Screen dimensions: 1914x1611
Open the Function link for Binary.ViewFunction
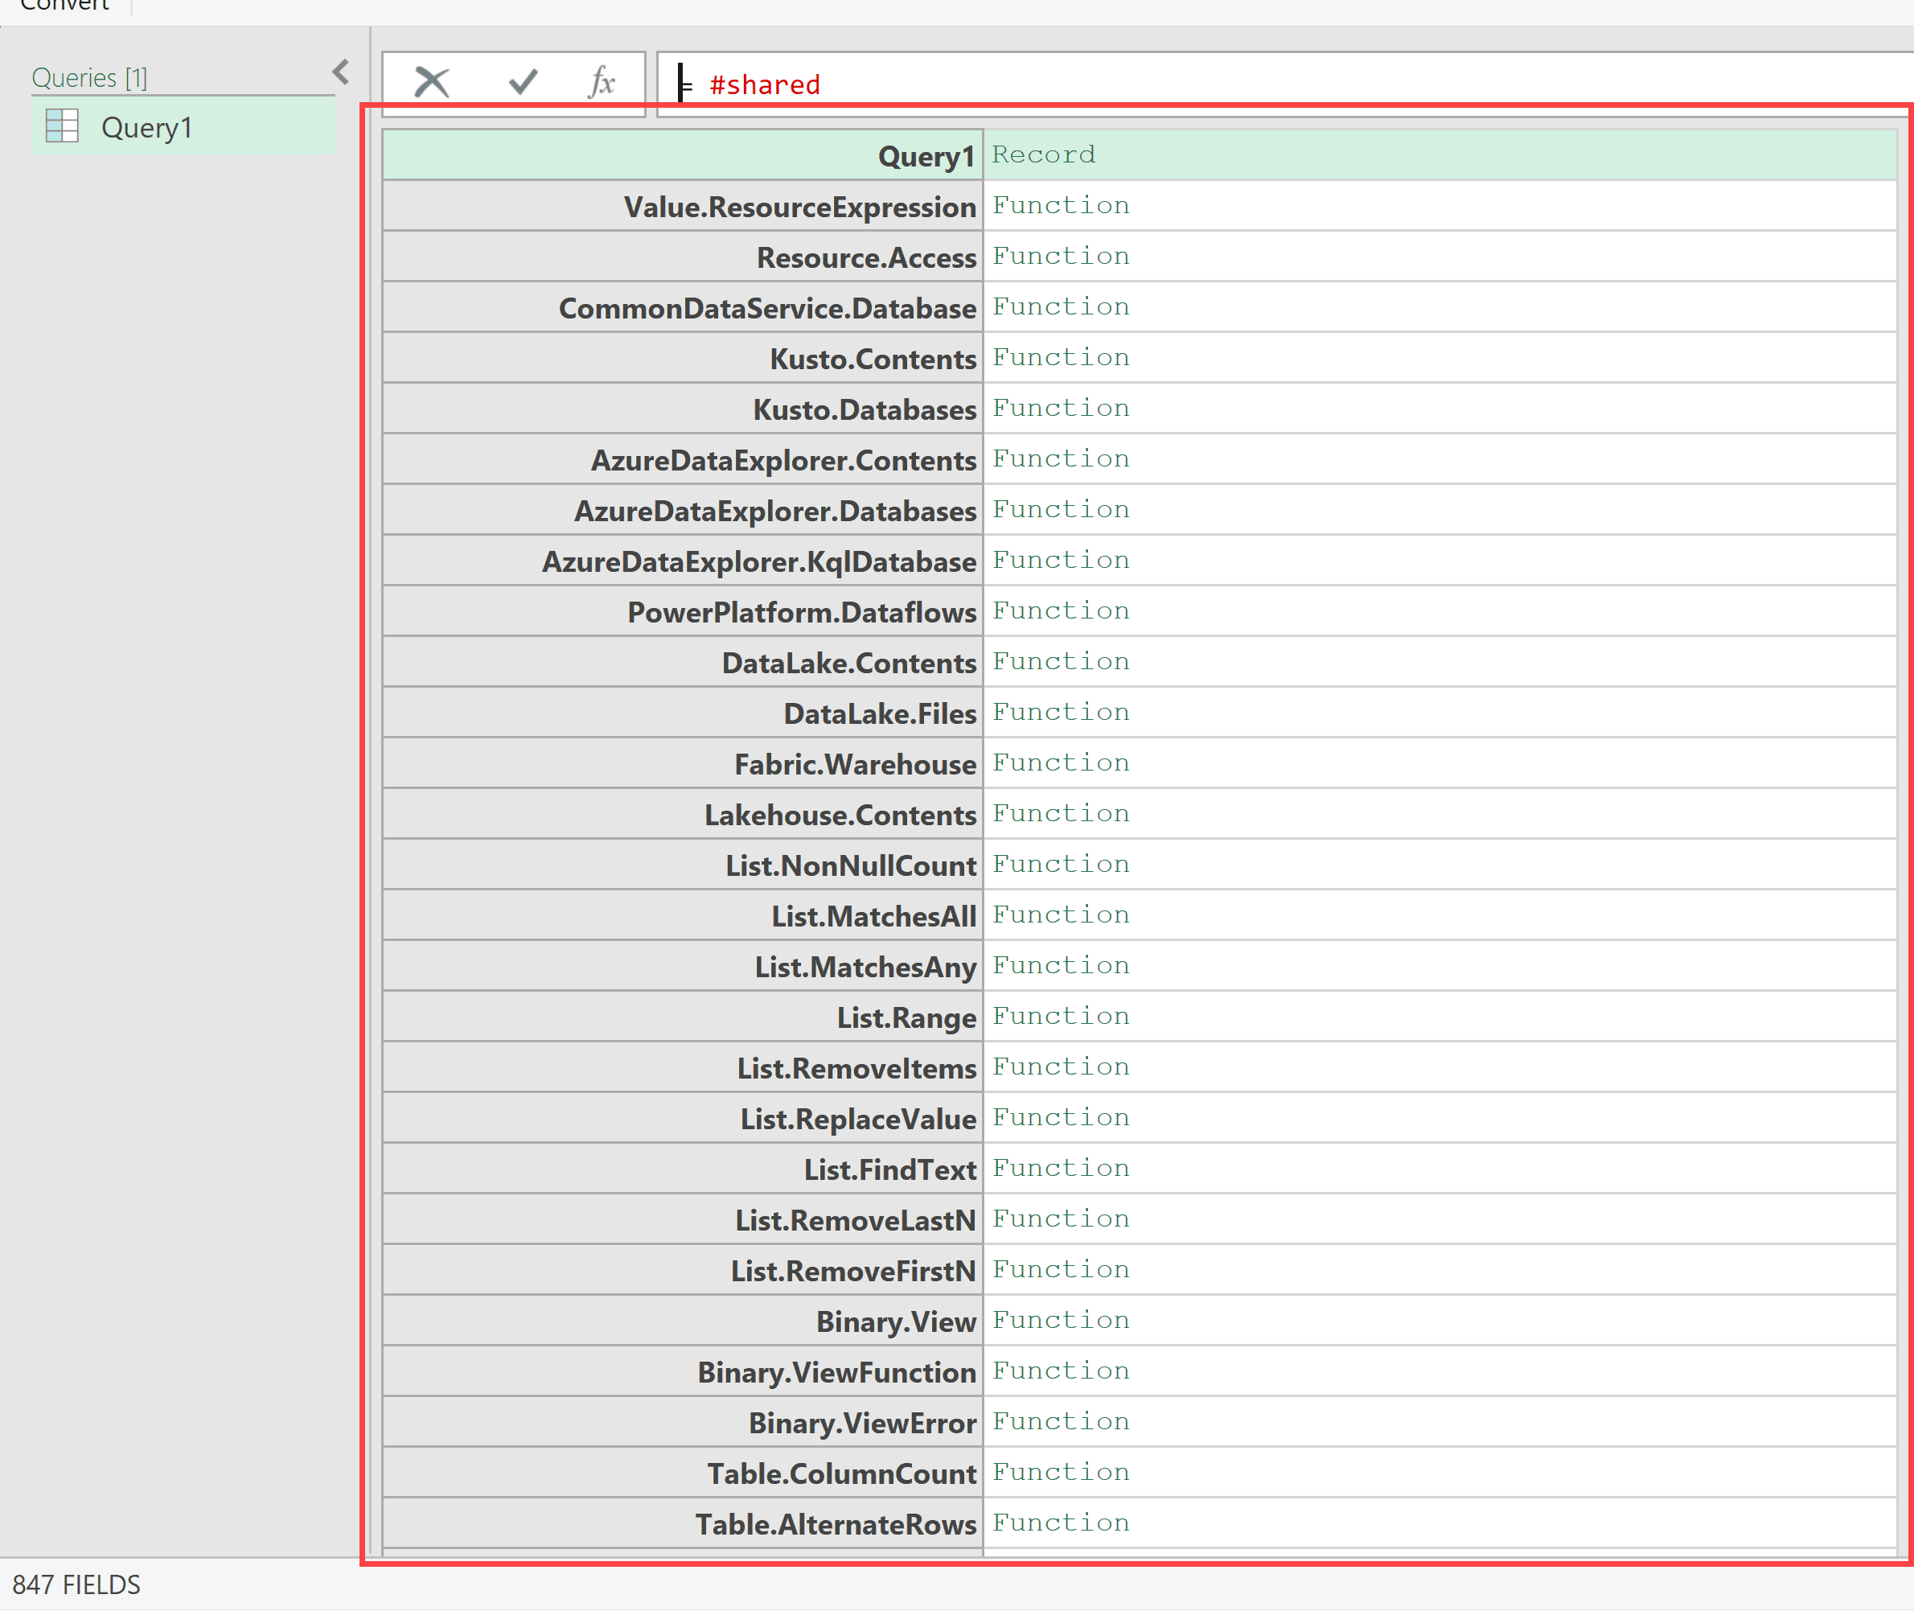[1061, 1371]
